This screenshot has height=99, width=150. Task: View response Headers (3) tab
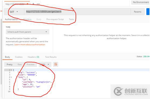coord(33,57)
